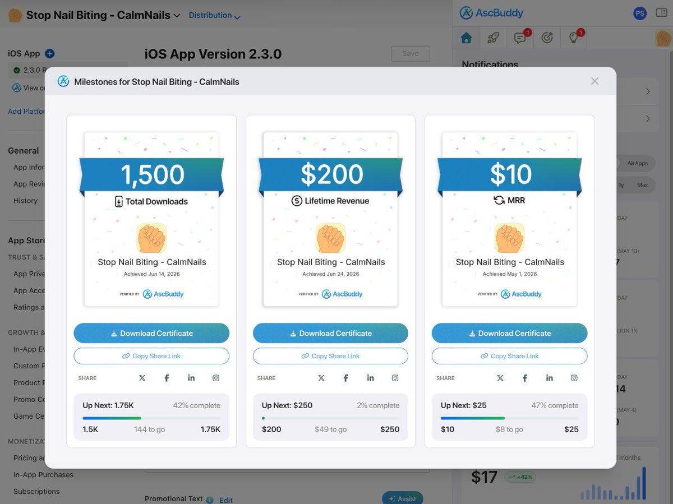This screenshot has width=673, height=504.
Task: Click the 1,500 Total Downloads certificate thumbnail
Action: (151, 219)
